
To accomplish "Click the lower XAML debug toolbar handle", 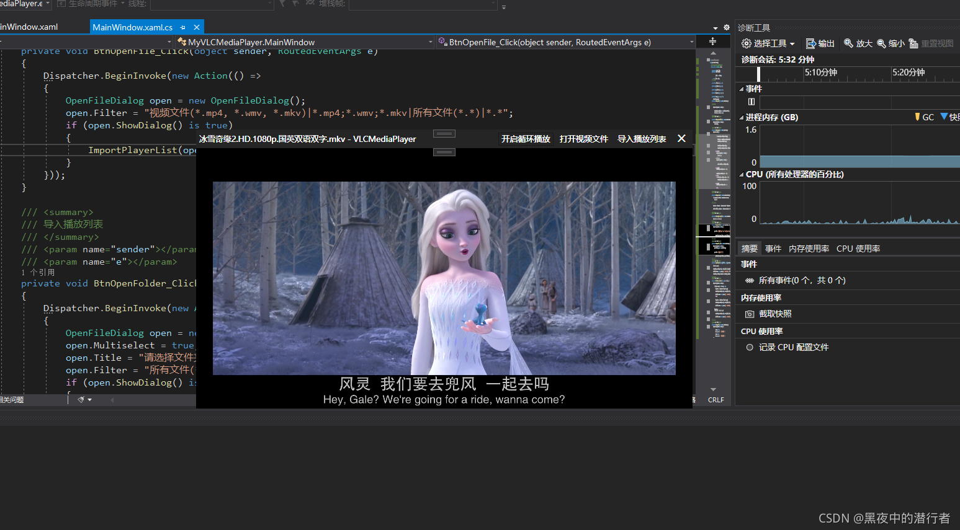I will [444, 152].
